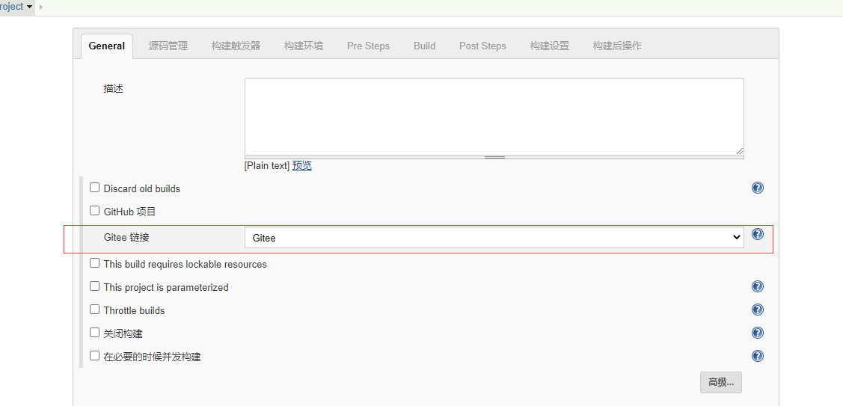Check the GitHub 项目 checkbox
This screenshot has width=843, height=406.
(94, 211)
